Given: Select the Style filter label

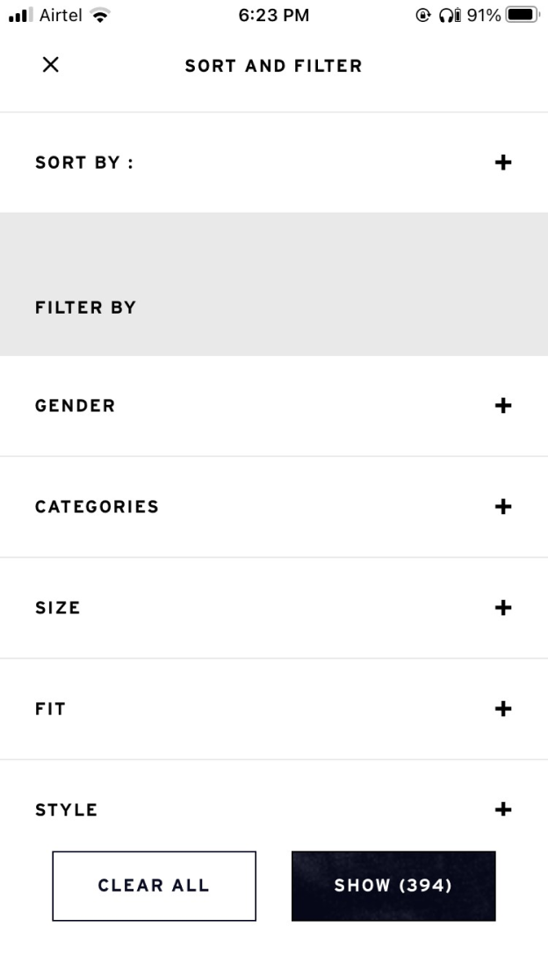Looking at the screenshot, I should (x=66, y=810).
